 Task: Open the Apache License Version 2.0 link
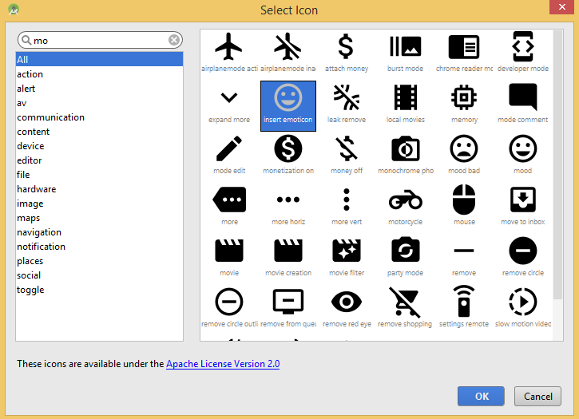pyautogui.click(x=223, y=364)
